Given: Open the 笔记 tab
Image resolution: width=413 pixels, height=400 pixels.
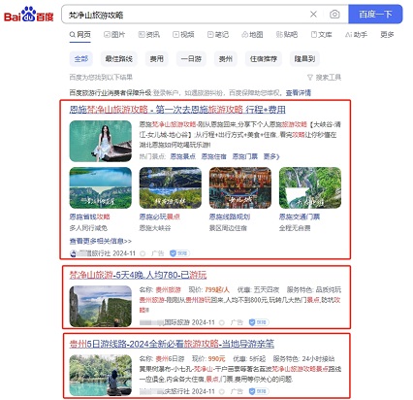Looking at the screenshot, I should click(x=218, y=34).
